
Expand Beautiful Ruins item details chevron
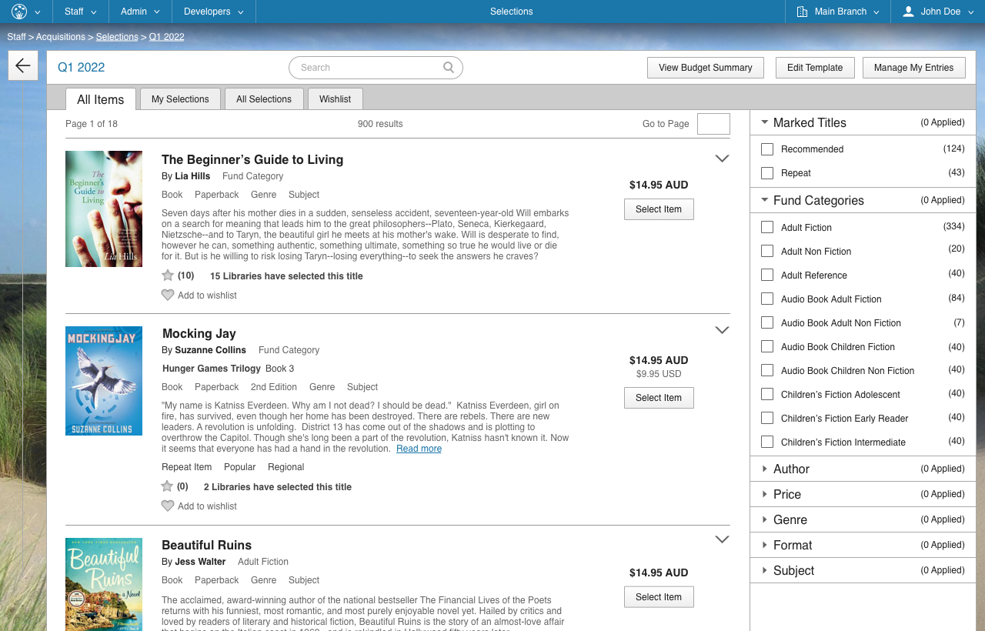pos(722,539)
